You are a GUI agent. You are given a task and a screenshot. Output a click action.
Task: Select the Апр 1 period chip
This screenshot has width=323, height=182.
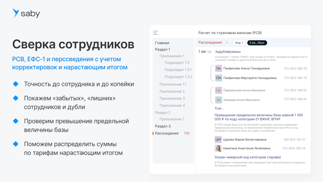[x=239, y=43]
